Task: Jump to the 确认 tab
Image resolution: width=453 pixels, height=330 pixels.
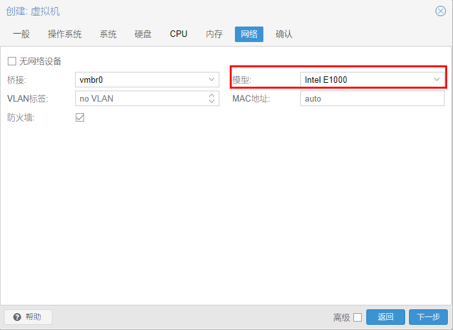Action: (x=283, y=34)
